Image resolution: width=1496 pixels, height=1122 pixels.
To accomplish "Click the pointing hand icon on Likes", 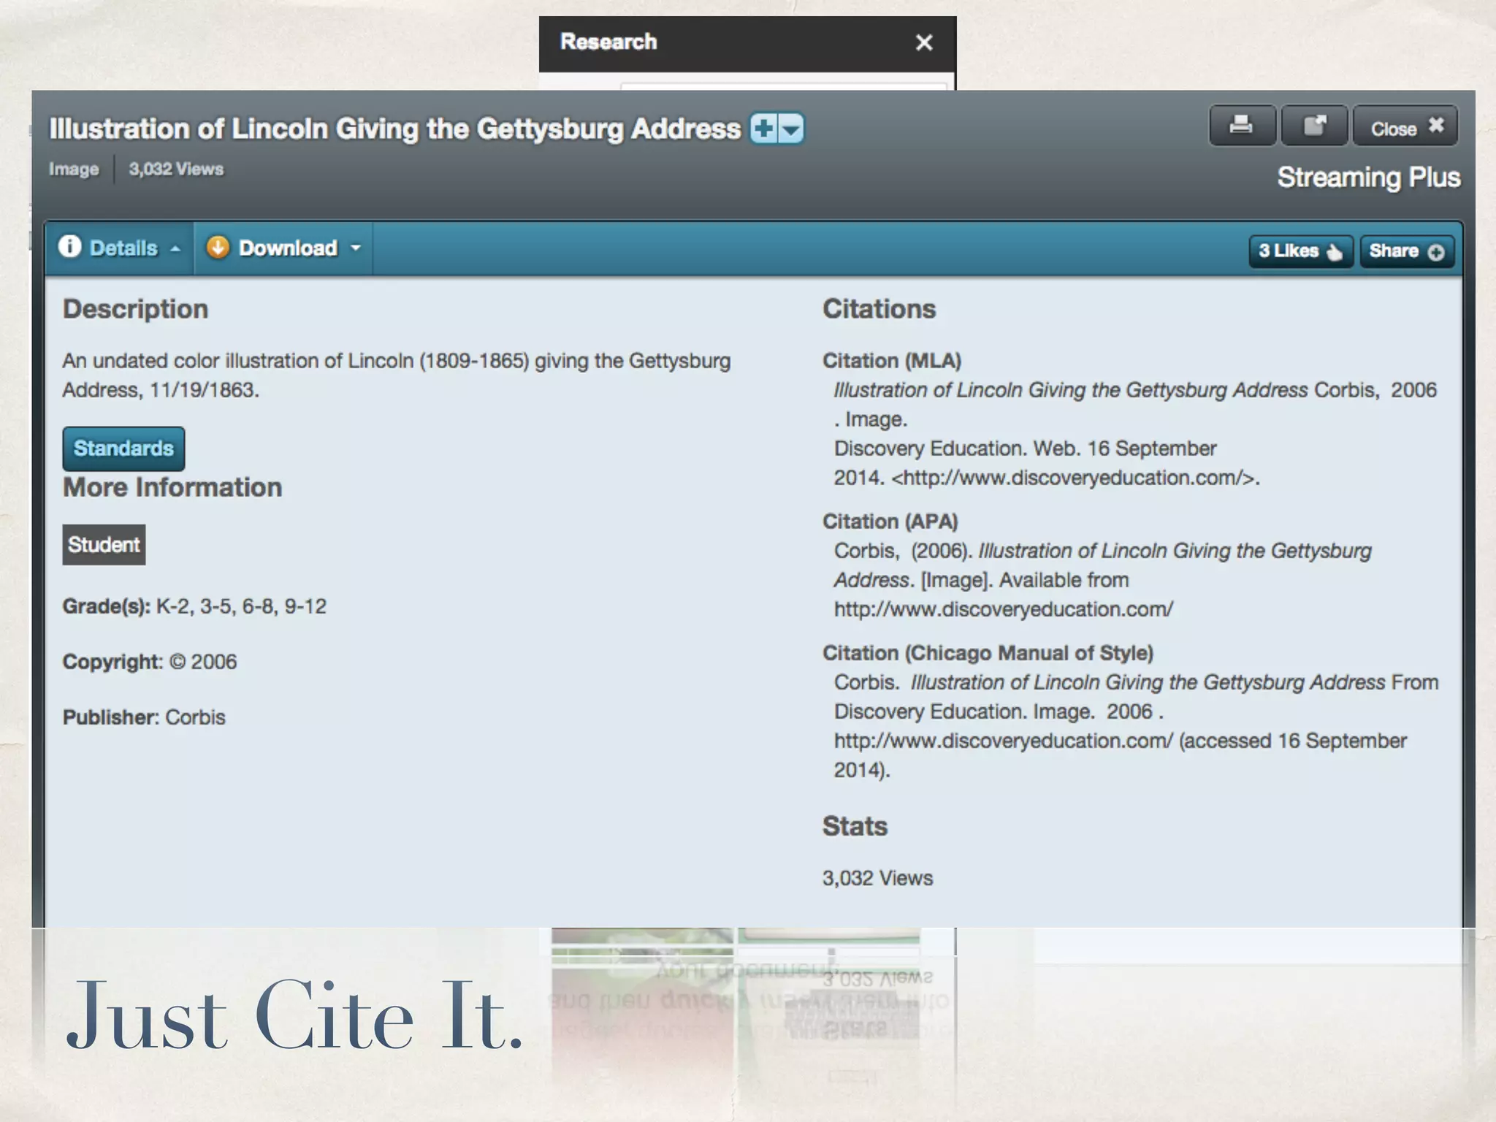I will click(x=1335, y=252).
